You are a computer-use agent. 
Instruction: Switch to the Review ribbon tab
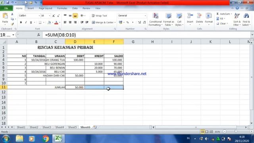pyautogui.click(x=87, y=8)
